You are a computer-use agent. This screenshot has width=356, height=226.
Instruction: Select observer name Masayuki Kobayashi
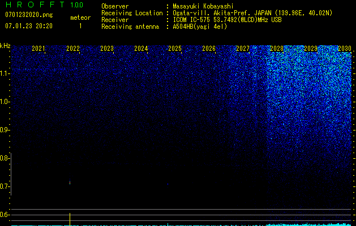click(203, 6)
